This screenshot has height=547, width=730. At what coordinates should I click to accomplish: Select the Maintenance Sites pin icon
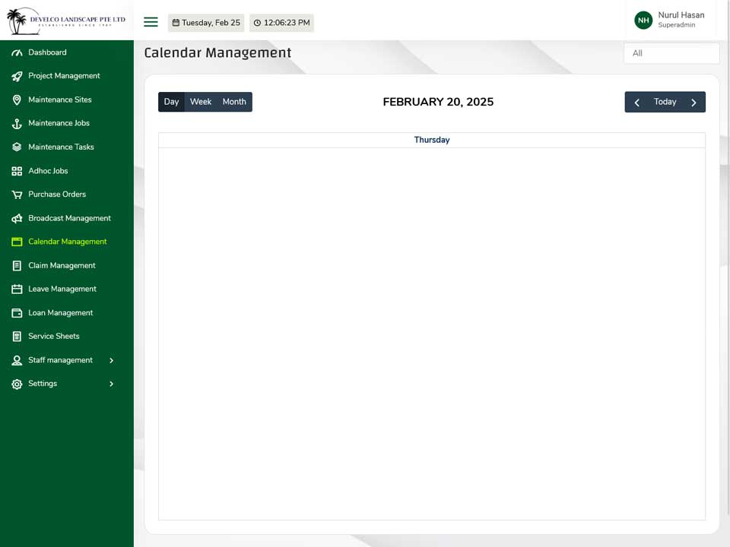pyautogui.click(x=17, y=100)
